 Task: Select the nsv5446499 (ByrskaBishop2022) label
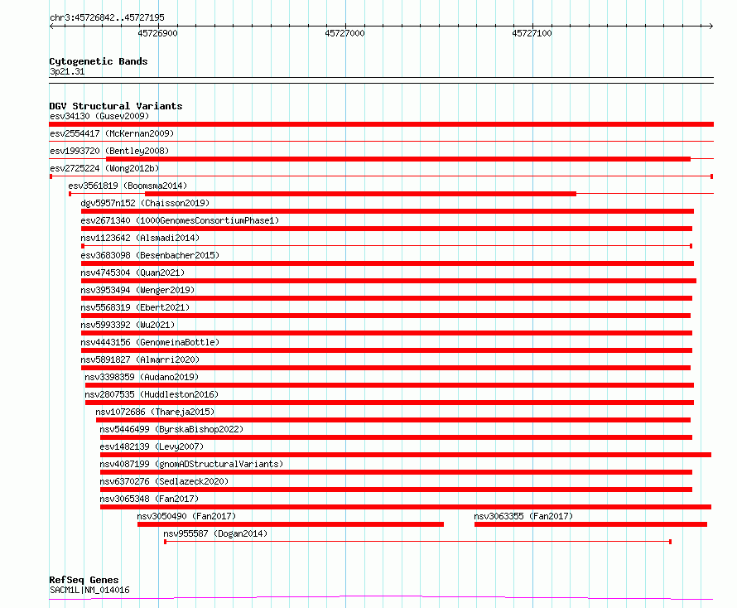pyautogui.click(x=171, y=429)
